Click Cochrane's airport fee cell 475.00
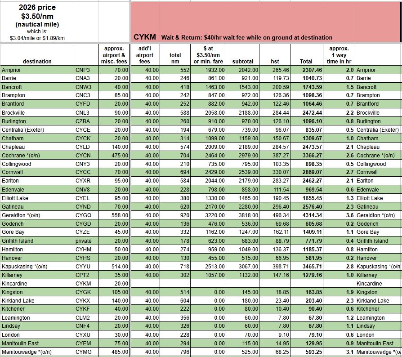The height and width of the screenshot is (357, 402). 115,156
